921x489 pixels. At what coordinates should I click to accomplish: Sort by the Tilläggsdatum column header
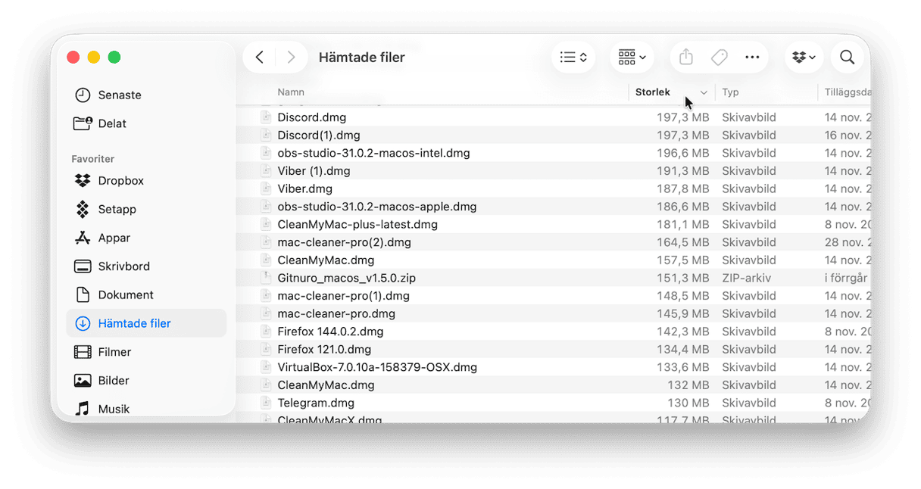848,92
